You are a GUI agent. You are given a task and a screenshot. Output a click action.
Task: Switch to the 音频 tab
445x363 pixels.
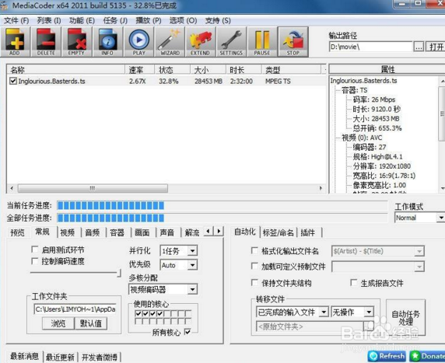pyautogui.click(x=93, y=232)
